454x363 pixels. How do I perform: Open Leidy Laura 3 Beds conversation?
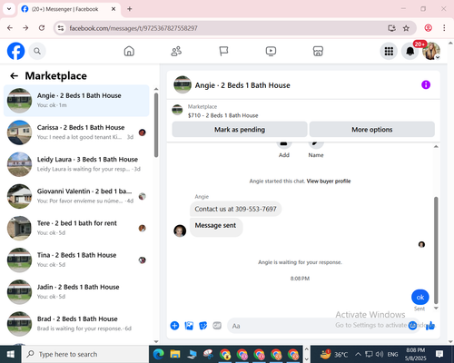tap(76, 164)
